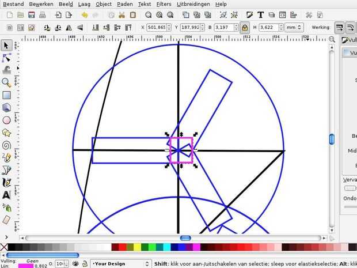Click the palette scrollbar thumb
Screen dimensions: 357x268
(43, 255)
